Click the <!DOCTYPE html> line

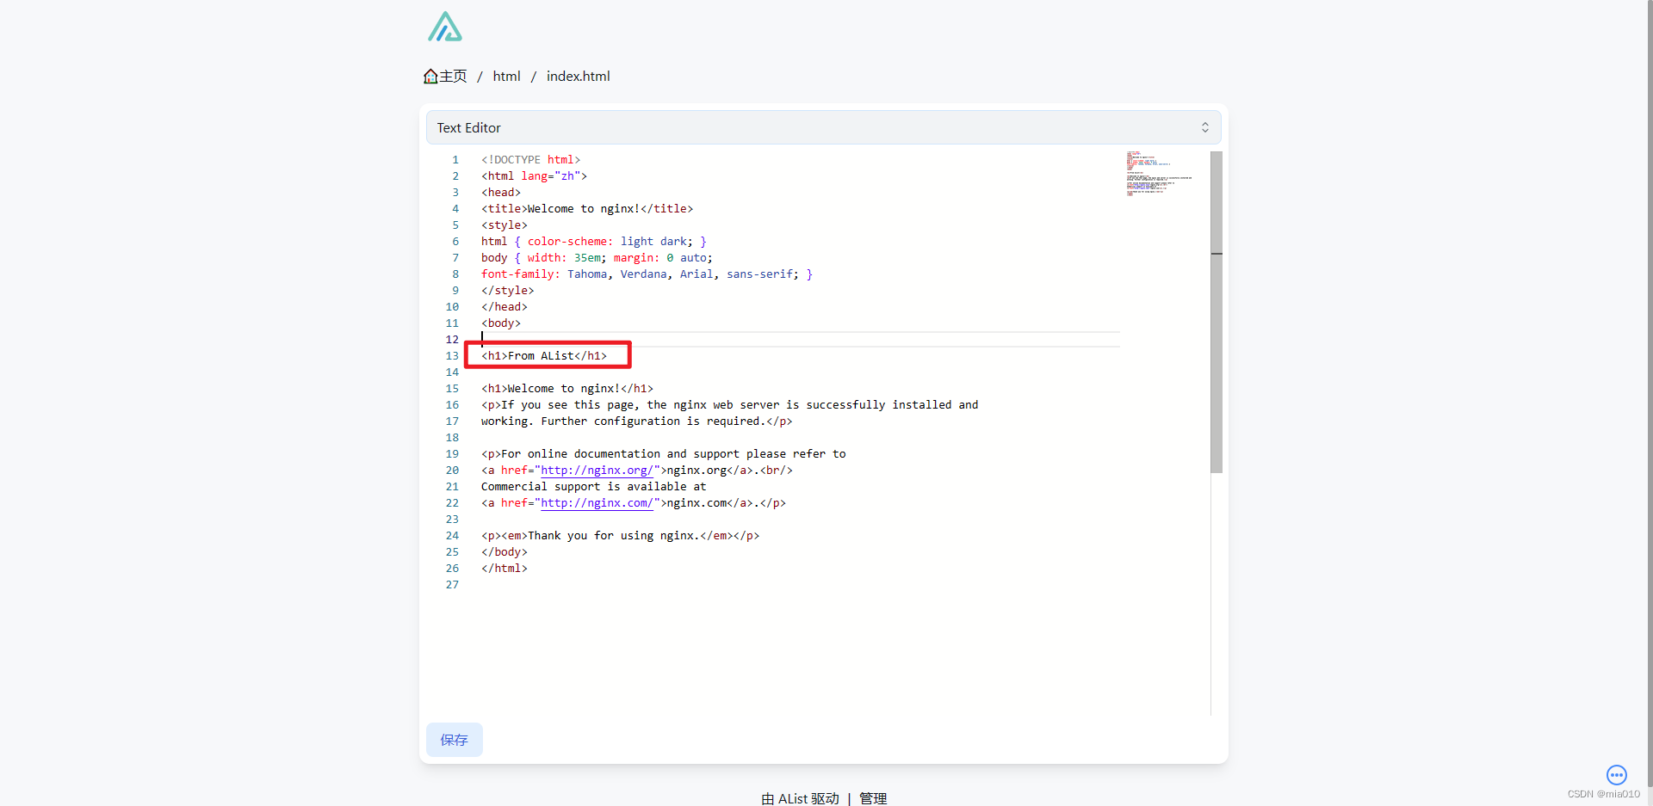pyautogui.click(x=530, y=160)
